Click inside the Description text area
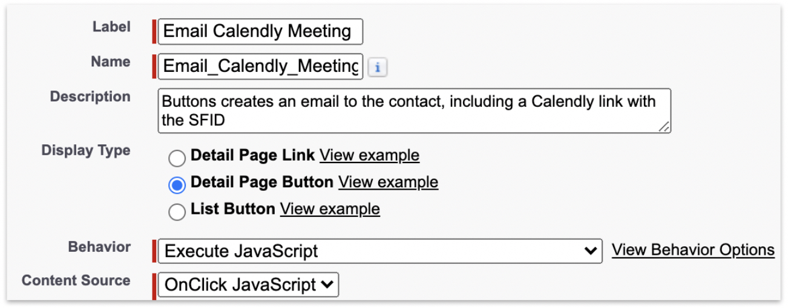The height and width of the screenshot is (308, 788). coord(414,111)
